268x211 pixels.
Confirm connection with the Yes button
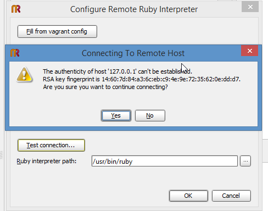pos(116,115)
